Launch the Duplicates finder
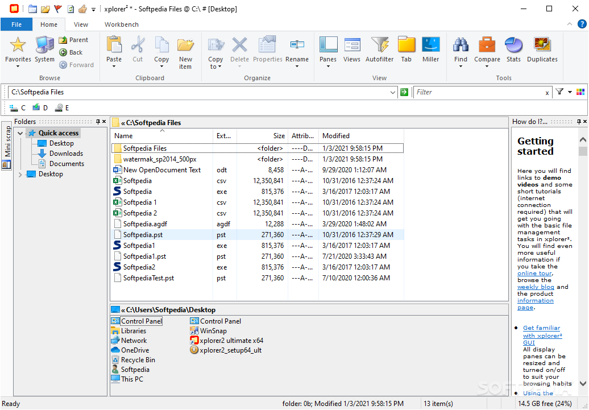The width and height of the screenshot is (589, 410). pyautogui.click(x=542, y=44)
